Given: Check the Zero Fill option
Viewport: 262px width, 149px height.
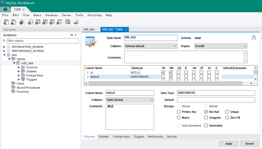Looking at the screenshot, I should (227, 118).
